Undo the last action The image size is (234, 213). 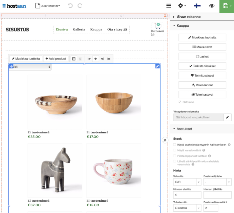point(70,6)
